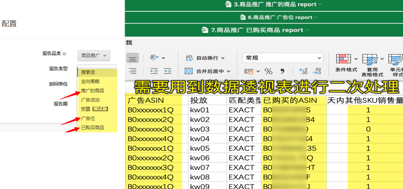Click Excel file icon beside 7.商品推广 title

[205, 30]
